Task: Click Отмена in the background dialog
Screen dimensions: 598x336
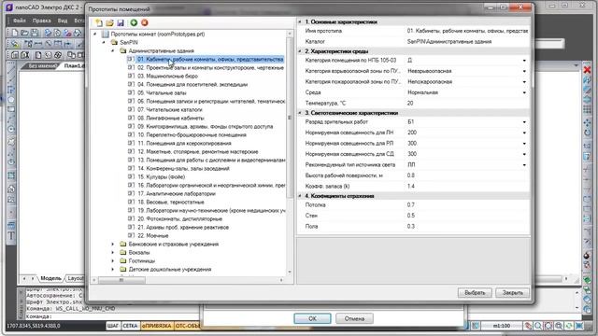Action: 354,318
